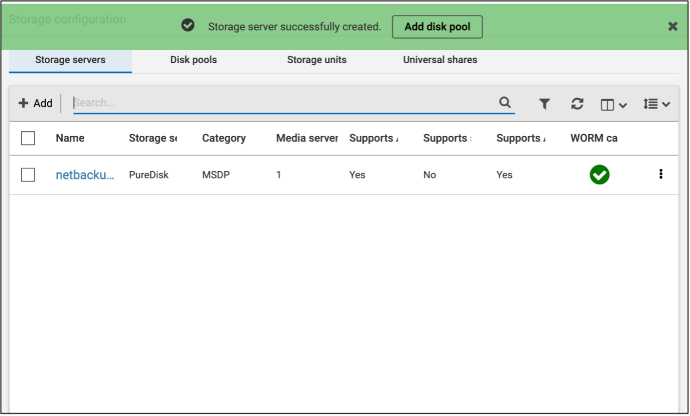Viewport: 690px width, 416px height.
Task: Click the Storage server successfully created message
Action: 295,27
